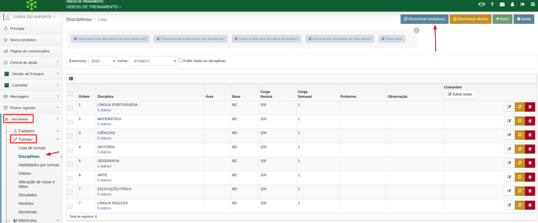Click the handshake icon in top bar
Viewport: 538px width, 223px height.
[482, 4]
